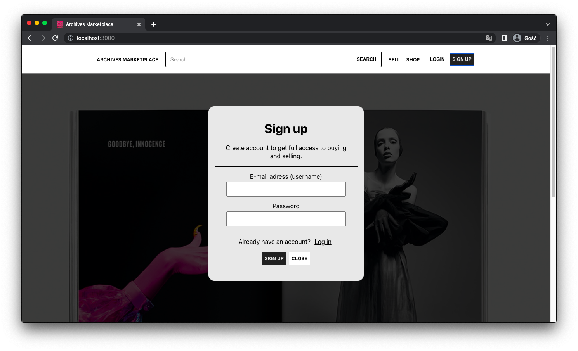Click the side panel icon near the profile
The width and height of the screenshot is (578, 351).
pyautogui.click(x=504, y=38)
